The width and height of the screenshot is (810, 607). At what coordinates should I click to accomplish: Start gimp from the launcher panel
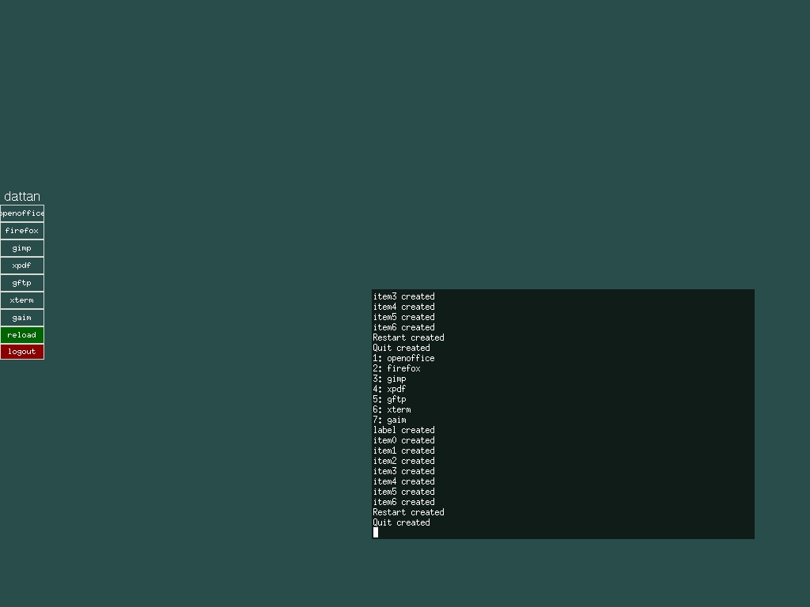point(22,248)
